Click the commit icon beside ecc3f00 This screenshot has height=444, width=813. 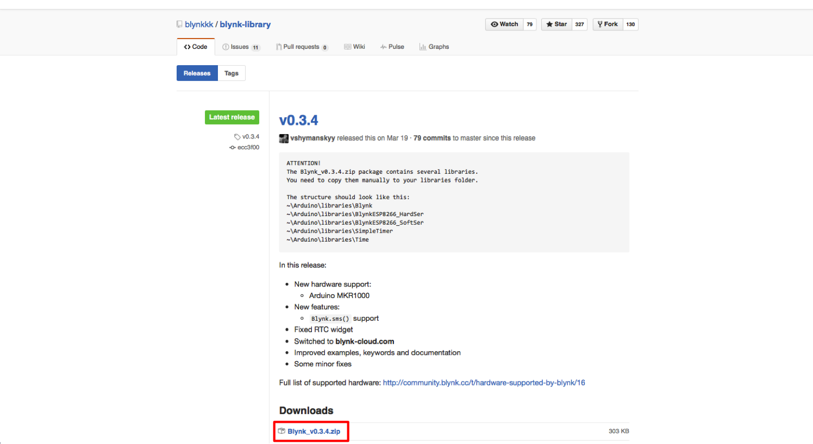pos(233,148)
